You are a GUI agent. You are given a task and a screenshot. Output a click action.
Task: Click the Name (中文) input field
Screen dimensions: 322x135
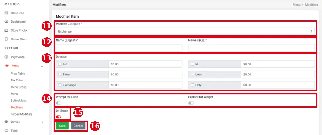(251, 48)
